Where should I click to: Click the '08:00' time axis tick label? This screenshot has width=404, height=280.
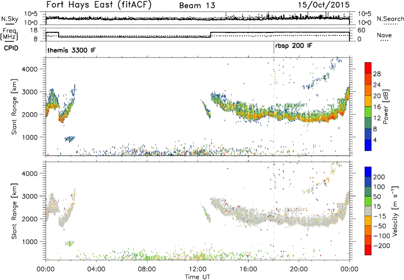[x=146, y=269]
